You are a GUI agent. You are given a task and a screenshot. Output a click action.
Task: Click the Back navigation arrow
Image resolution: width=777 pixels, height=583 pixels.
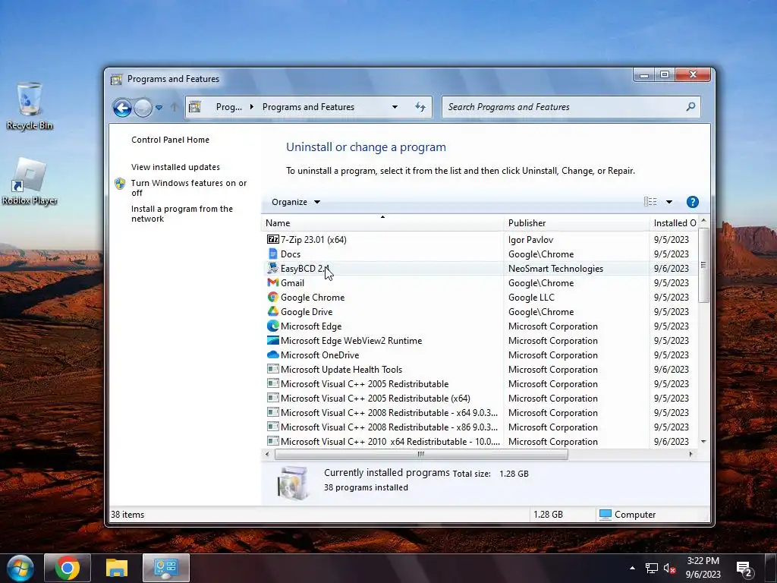(x=122, y=107)
